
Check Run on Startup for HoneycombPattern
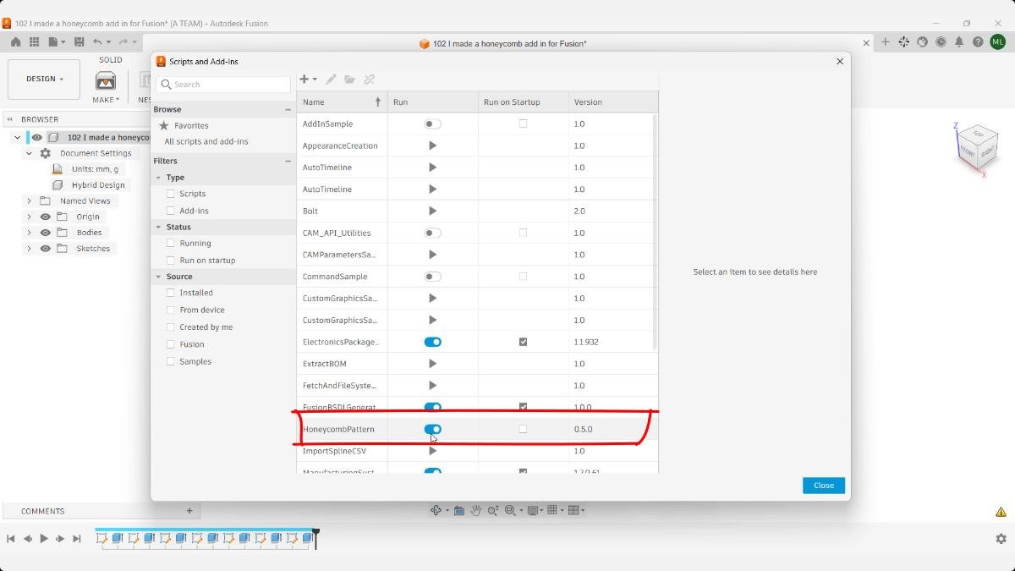coord(523,429)
